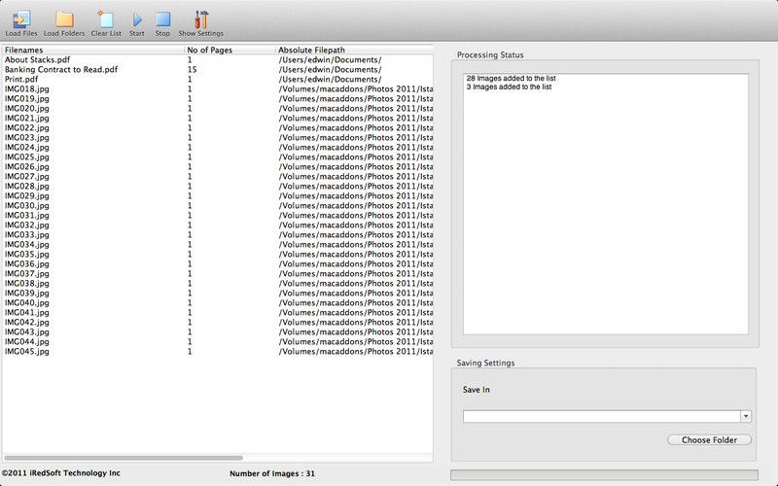
Task: Click the iRedSoft Technology Inc copyright text
Action: click(61, 473)
